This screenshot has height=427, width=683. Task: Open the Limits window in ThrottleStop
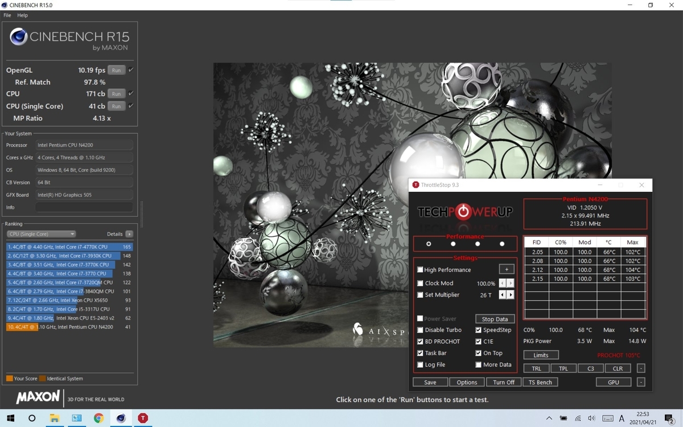[541, 355]
